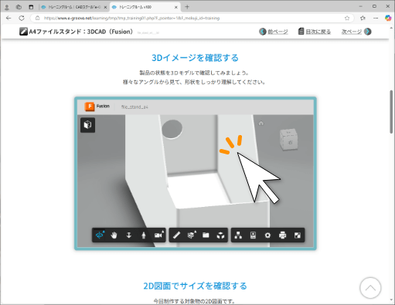Click the previous page arrow icon
395x305 pixels.
(x=263, y=32)
